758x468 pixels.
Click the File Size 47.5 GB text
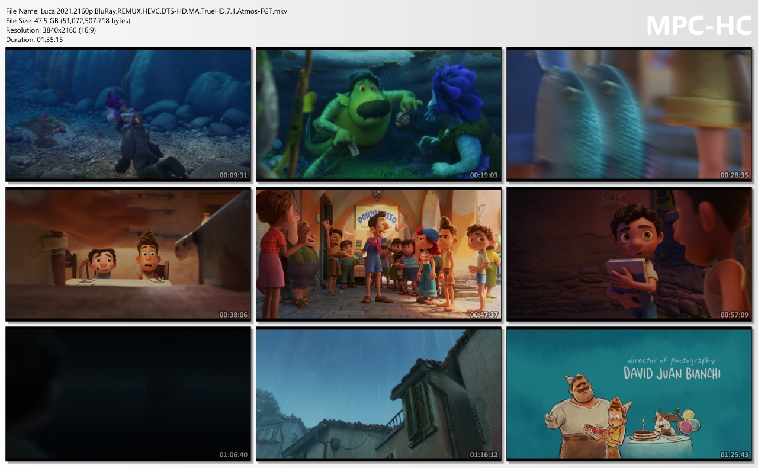click(68, 21)
